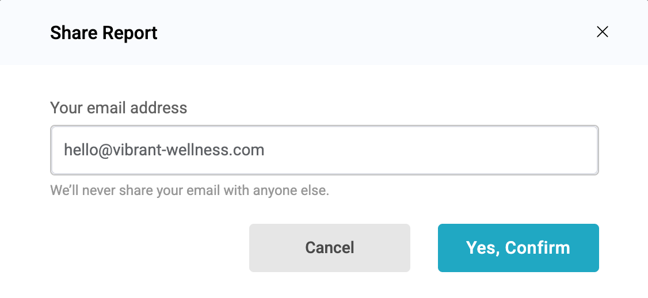Click the dialog header bar
648x298 pixels.
click(x=345, y=32)
